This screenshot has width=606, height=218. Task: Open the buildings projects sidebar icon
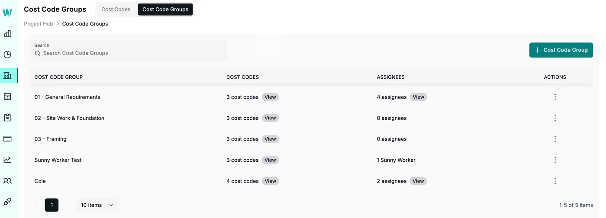7,75
